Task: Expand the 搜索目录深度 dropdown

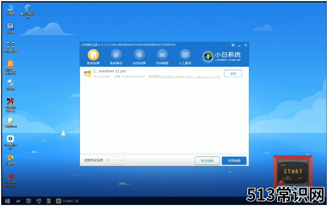Action: (x=116, y=161)
